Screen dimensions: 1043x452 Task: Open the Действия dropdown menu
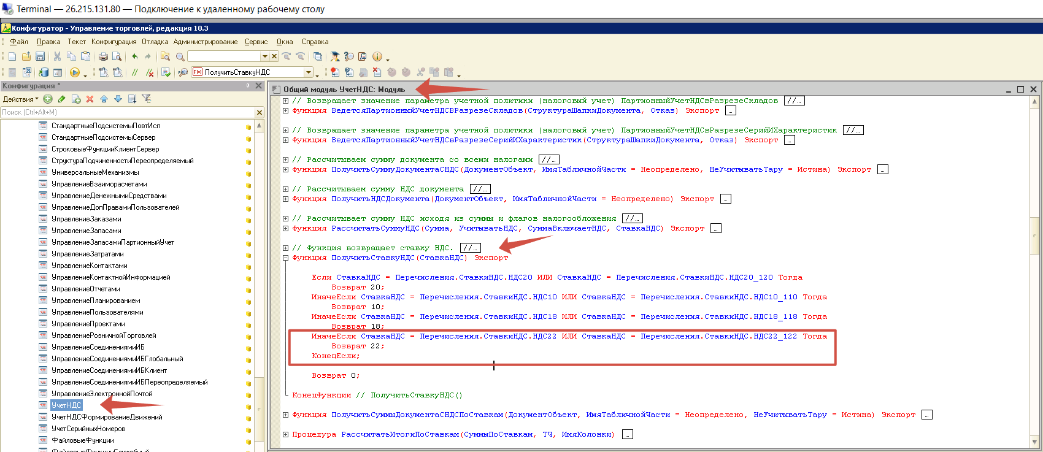pyautogui.click(x=20, y=99)
